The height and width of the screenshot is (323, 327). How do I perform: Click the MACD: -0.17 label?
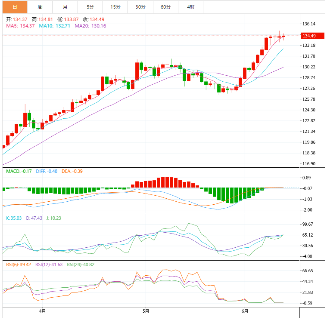click(x=19, y=171)
